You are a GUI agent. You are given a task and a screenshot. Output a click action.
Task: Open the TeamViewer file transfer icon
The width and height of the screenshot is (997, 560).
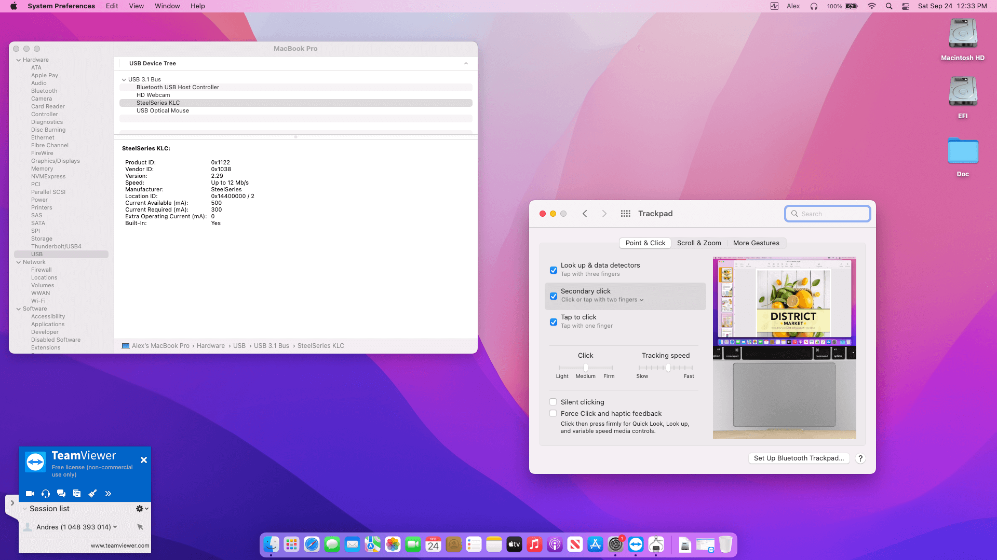(77, 494)
